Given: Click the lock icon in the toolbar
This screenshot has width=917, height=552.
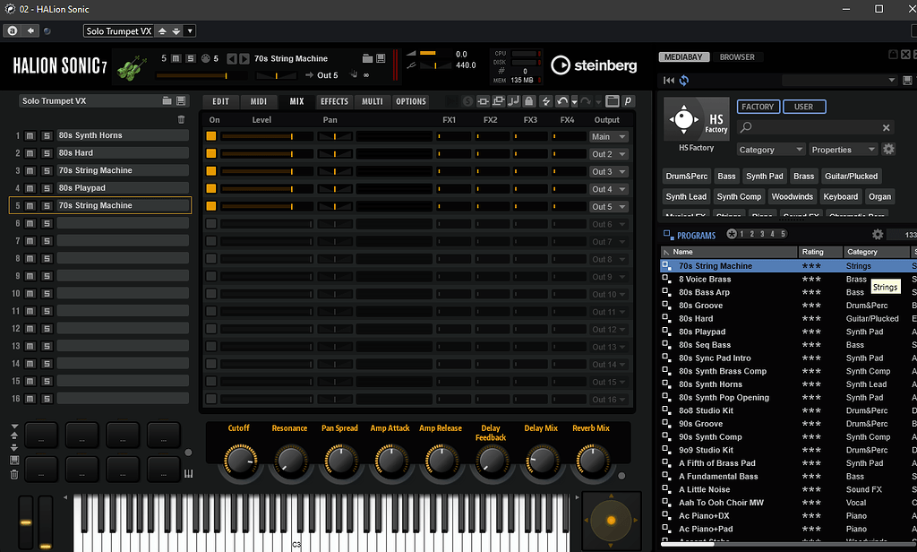Looking at the screenshot, I should (x=528, y=100).
